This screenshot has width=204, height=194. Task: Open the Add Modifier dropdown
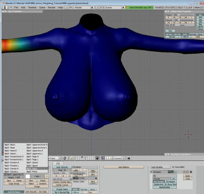tap(161, 167)
